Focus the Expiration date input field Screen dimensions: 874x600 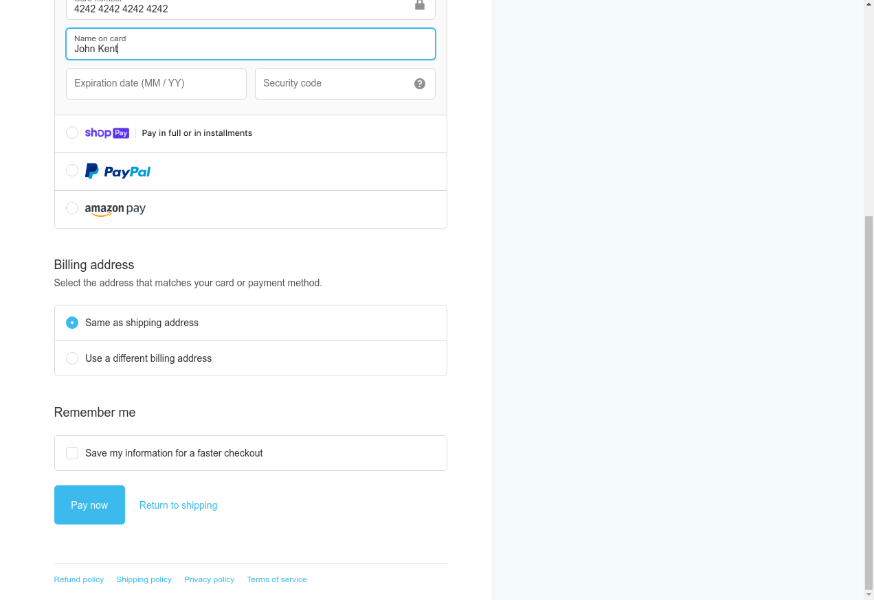(x=156, y=84)
